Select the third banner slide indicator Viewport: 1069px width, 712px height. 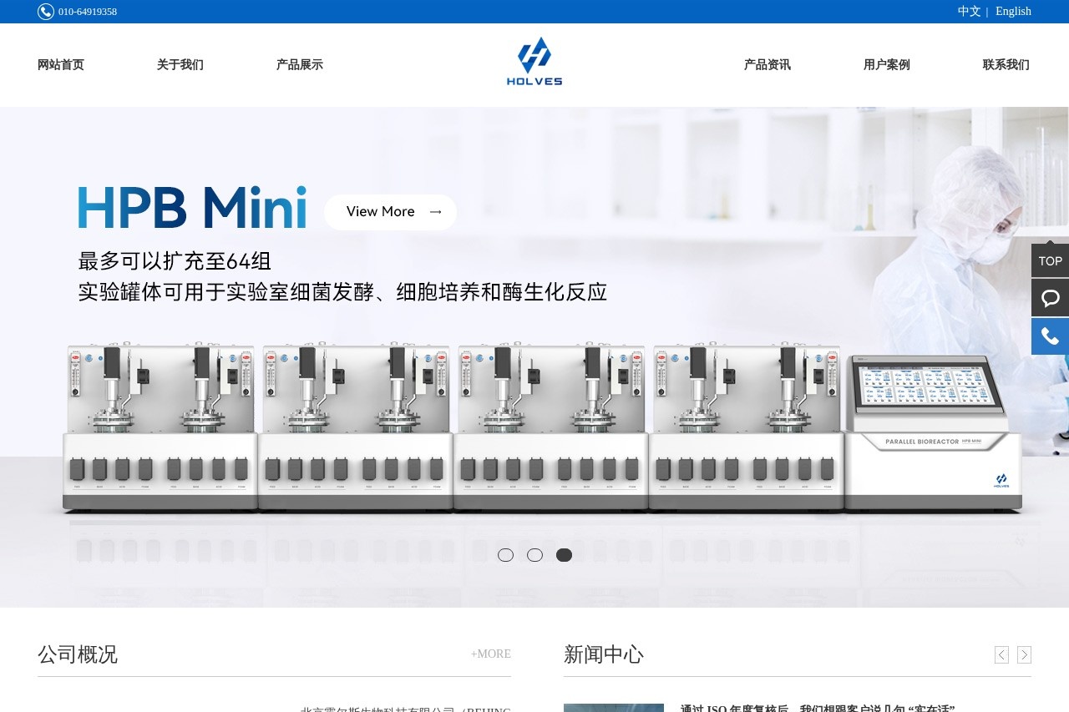click(x=564, y=555)
